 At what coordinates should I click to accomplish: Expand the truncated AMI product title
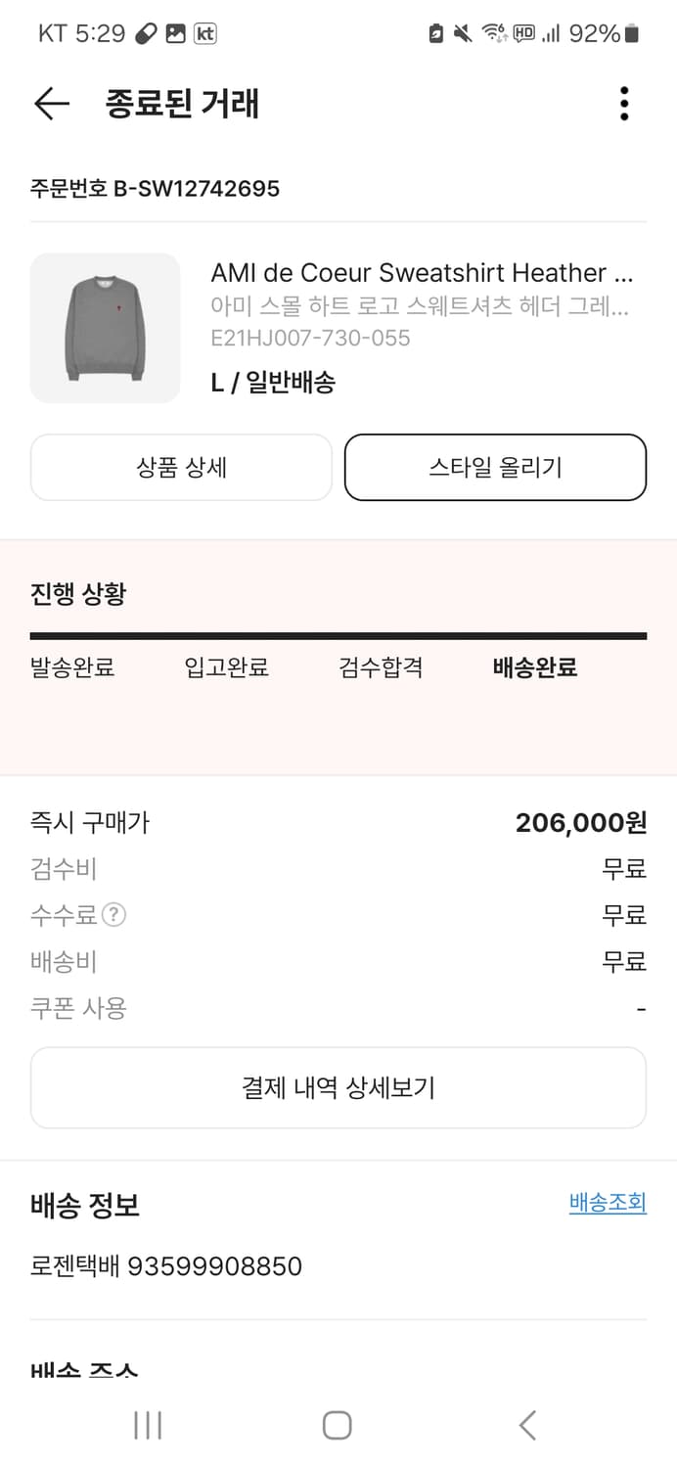(x=423, y=273)
